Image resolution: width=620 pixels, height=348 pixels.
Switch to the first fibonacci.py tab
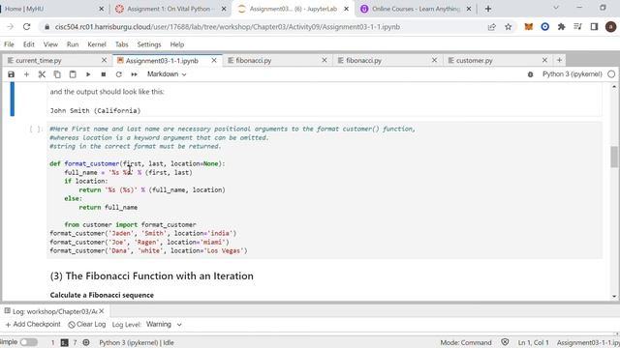click(x=278, y=60)
